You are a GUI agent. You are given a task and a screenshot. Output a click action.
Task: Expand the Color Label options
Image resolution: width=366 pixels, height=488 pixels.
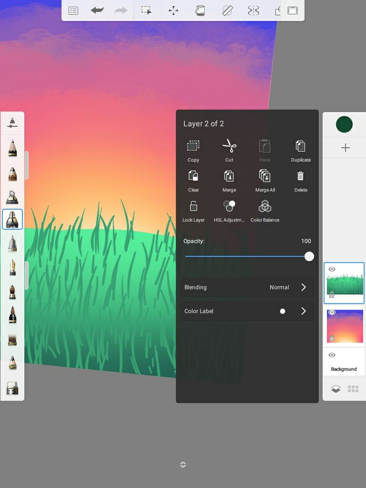[x=247, y=311]
